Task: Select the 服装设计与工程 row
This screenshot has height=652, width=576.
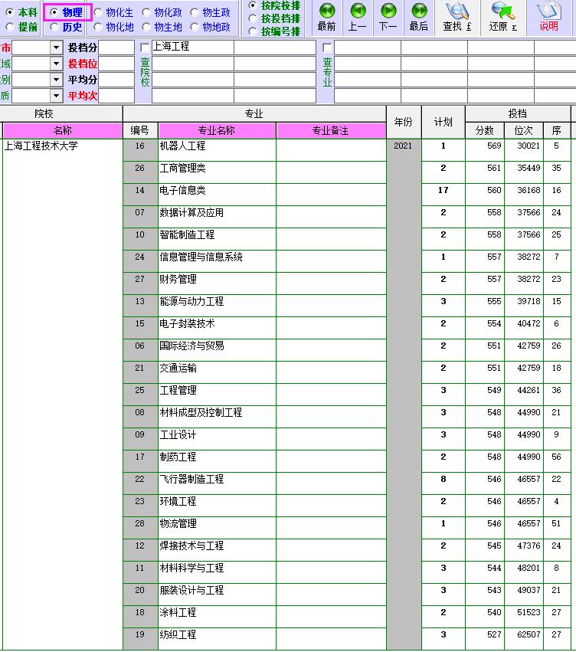Action: 217,595
